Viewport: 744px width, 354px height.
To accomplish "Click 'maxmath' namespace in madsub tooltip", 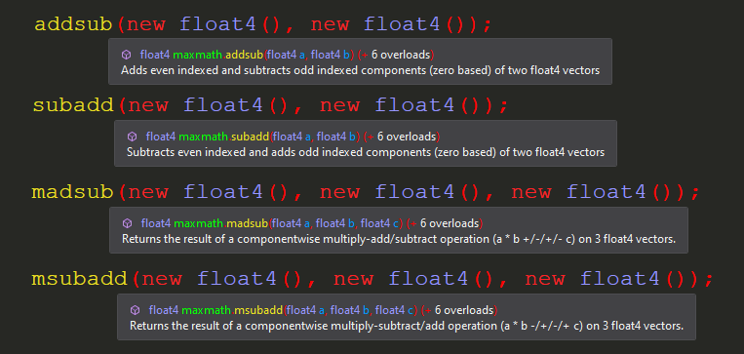I will click(198, 223).
